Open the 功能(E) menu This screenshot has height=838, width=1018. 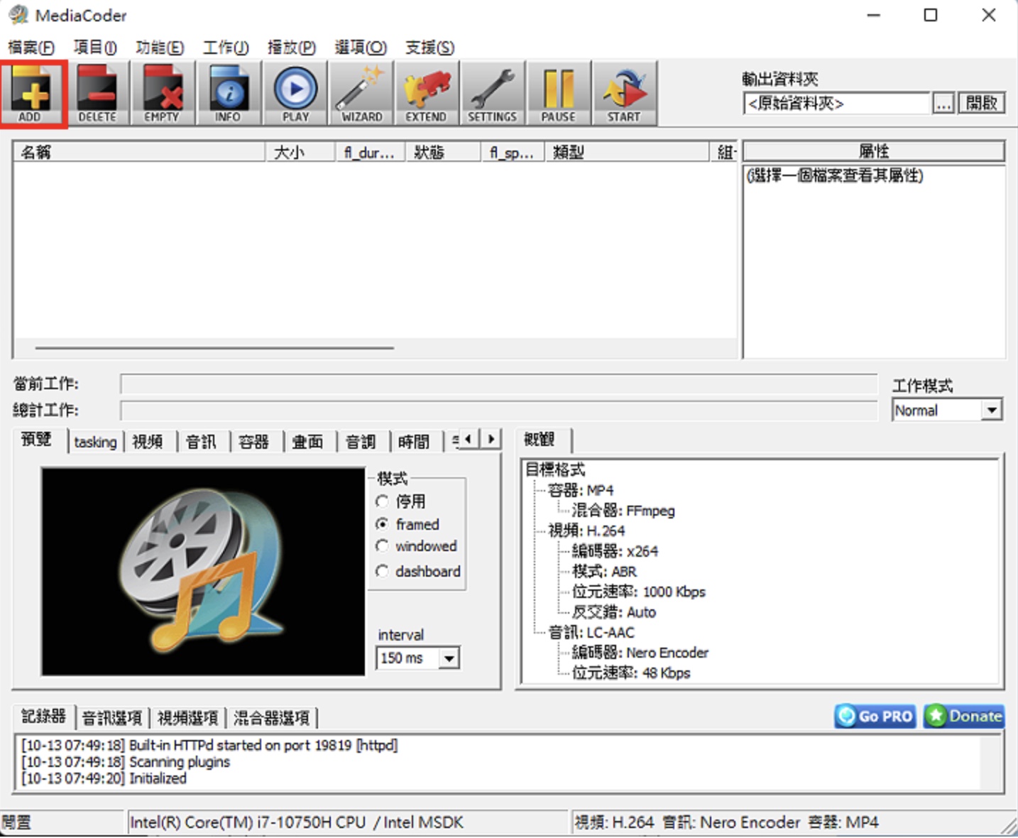pos(160,48)
